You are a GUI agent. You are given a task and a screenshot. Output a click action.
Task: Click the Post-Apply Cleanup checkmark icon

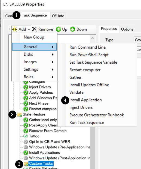point(26,125)
